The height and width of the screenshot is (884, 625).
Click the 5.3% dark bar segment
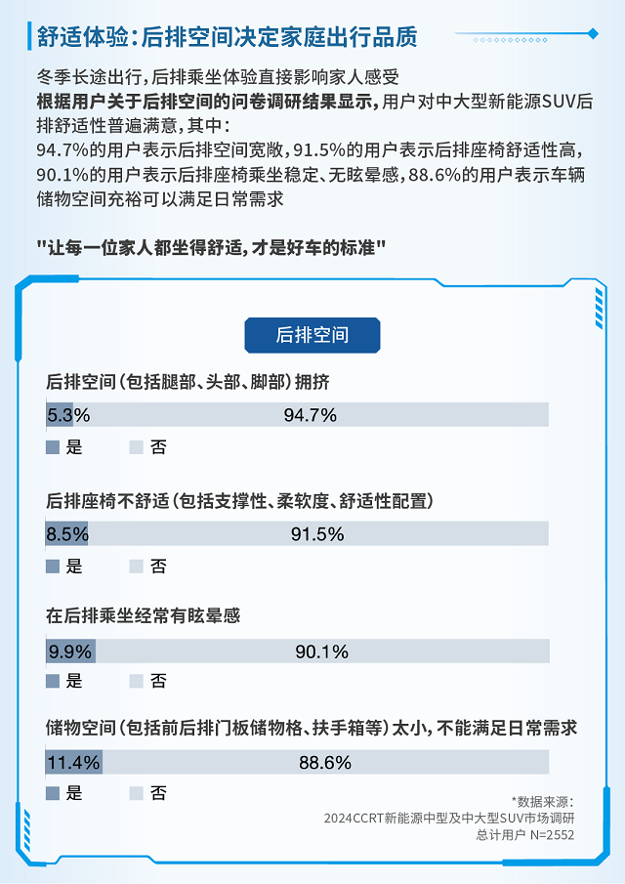click(60, 415)
